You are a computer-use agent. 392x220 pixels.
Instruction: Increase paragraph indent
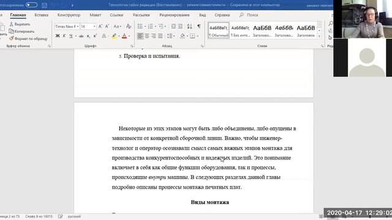(180, 26)
